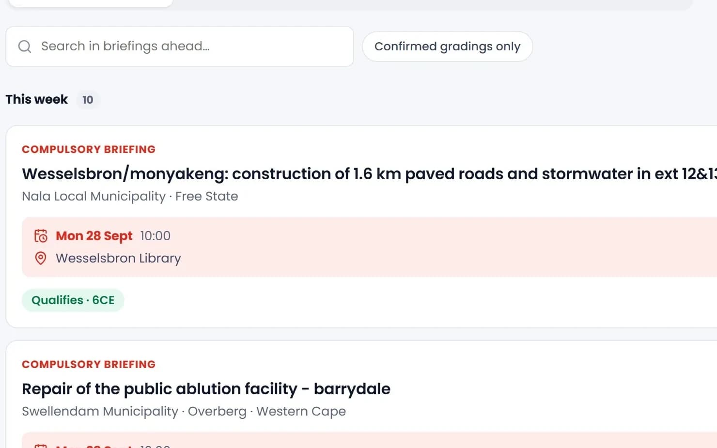Open the Barrydale ablution facility repair tender
The width and height of the screenshot is (717, 448).
pyautogui.click(x=206, y=389)
